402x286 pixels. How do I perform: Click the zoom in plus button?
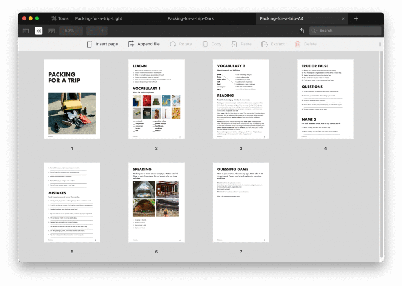(102, 31)
